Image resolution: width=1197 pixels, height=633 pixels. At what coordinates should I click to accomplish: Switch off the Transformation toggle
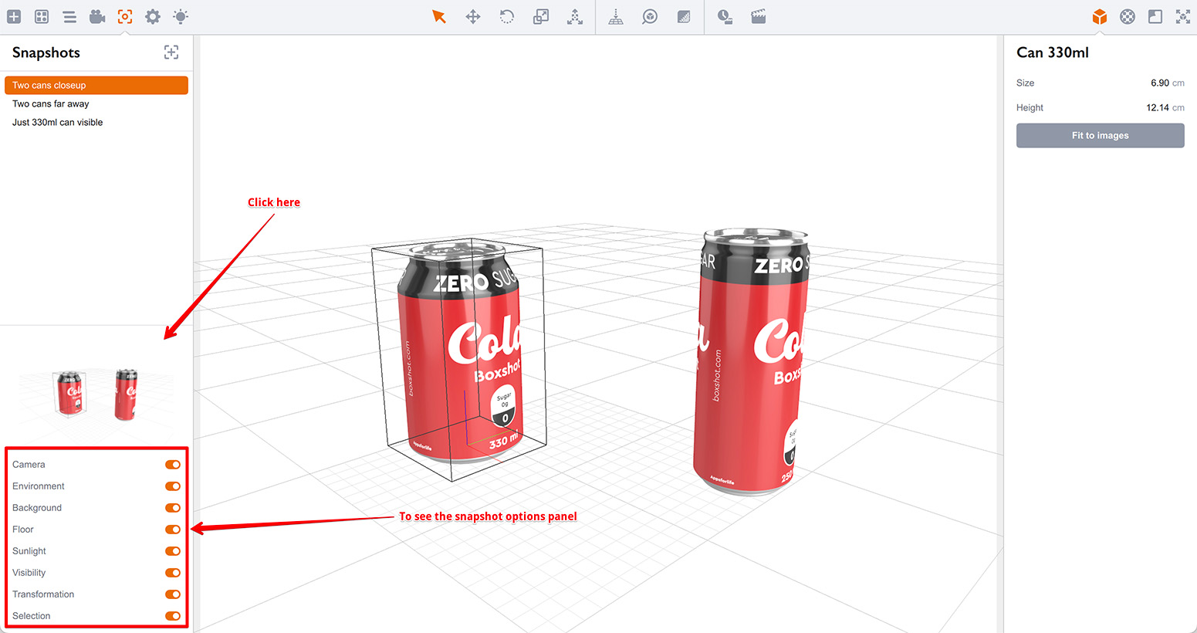point(173,594)
